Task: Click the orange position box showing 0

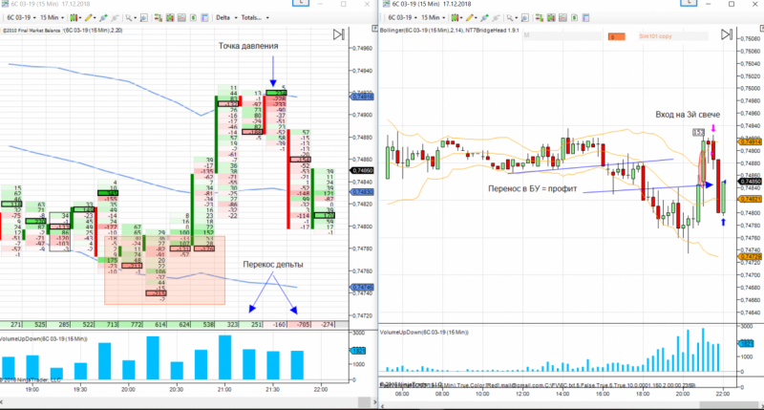Action: [x=616, y=36]
